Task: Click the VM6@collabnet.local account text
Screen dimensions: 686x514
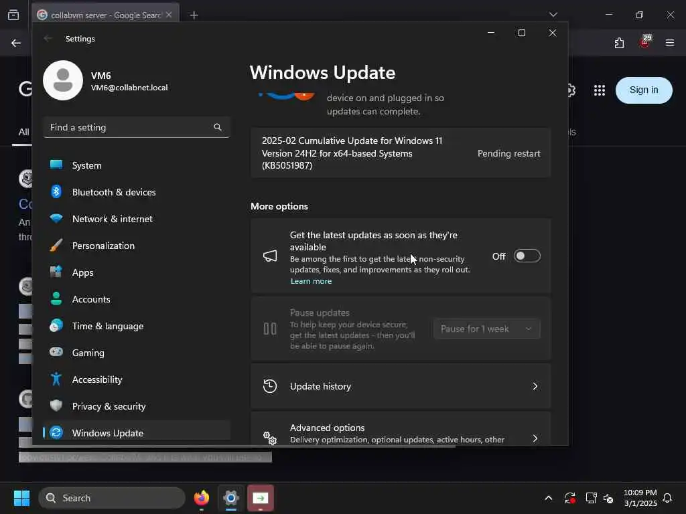Action: coord(129,88)
